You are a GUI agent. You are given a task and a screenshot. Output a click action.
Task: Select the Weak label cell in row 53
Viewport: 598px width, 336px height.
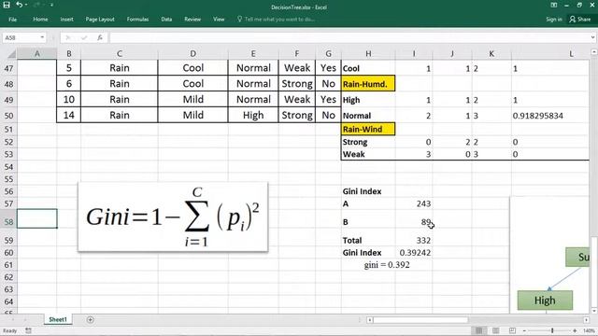coord(368,154)
